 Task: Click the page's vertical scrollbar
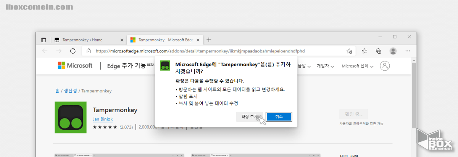(414, 95)
